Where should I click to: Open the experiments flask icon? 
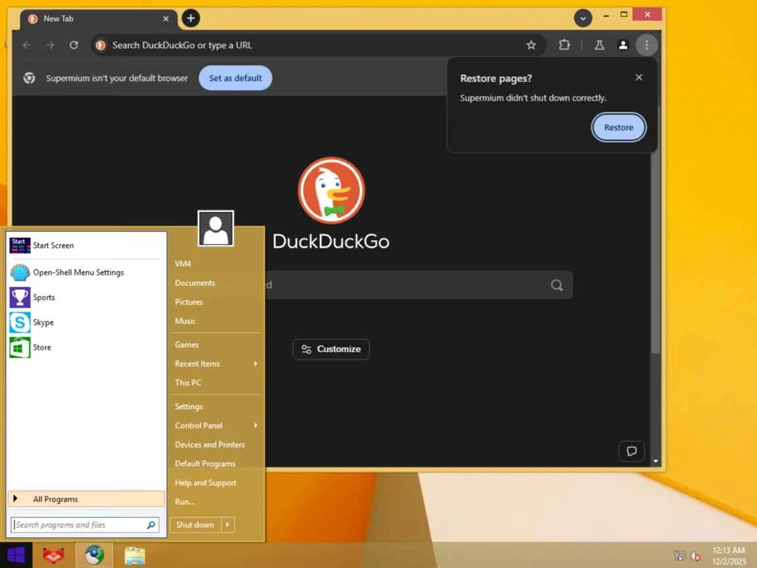click(x=599, y=45)
